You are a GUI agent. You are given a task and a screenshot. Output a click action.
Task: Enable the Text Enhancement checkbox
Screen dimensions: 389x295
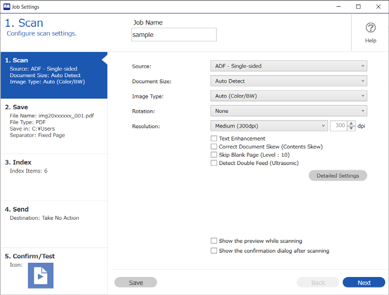pos(214,138)
